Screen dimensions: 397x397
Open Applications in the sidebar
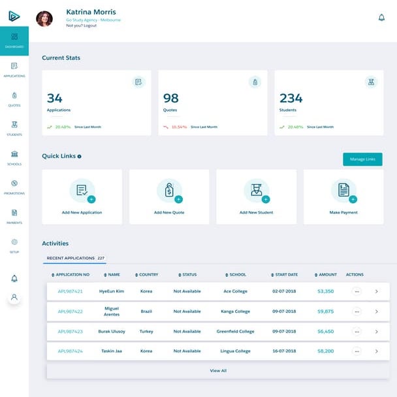click(x=14, y=69)
